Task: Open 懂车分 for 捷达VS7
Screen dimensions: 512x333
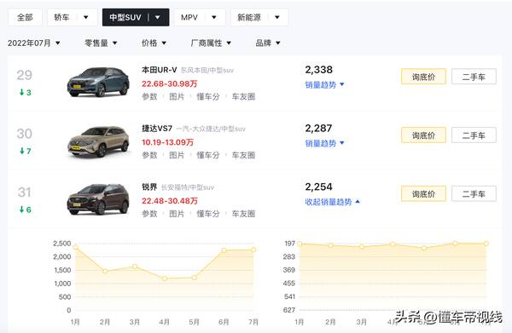Action: coord(208,155)
